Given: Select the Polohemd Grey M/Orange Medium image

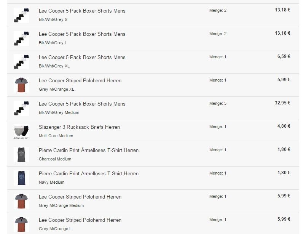Looking at the screenshot, I should 21,201.
